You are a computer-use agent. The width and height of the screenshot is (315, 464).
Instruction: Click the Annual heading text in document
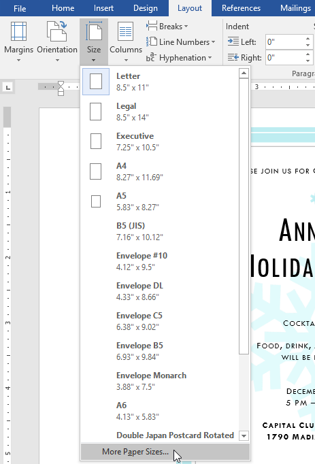(x=297, y=231)
